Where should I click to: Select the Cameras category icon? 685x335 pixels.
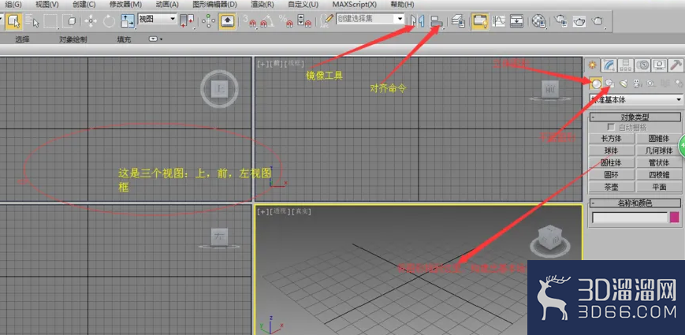[x=637, y=83]
